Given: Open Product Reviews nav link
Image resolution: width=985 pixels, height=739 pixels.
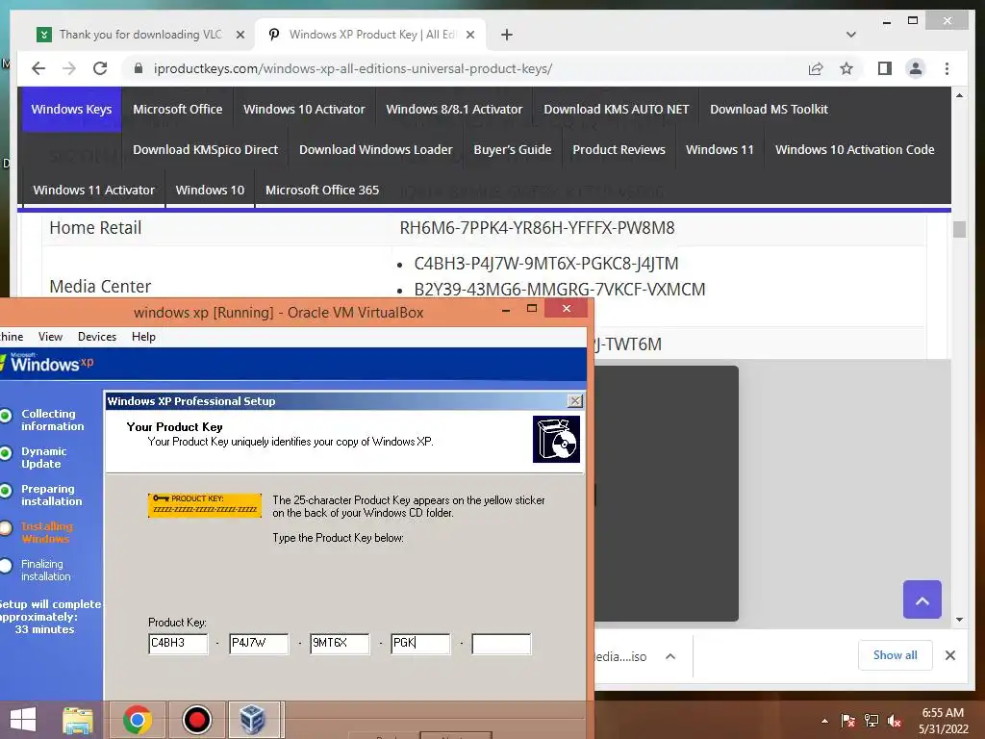Looking at the screenshot, I should 619,149.
